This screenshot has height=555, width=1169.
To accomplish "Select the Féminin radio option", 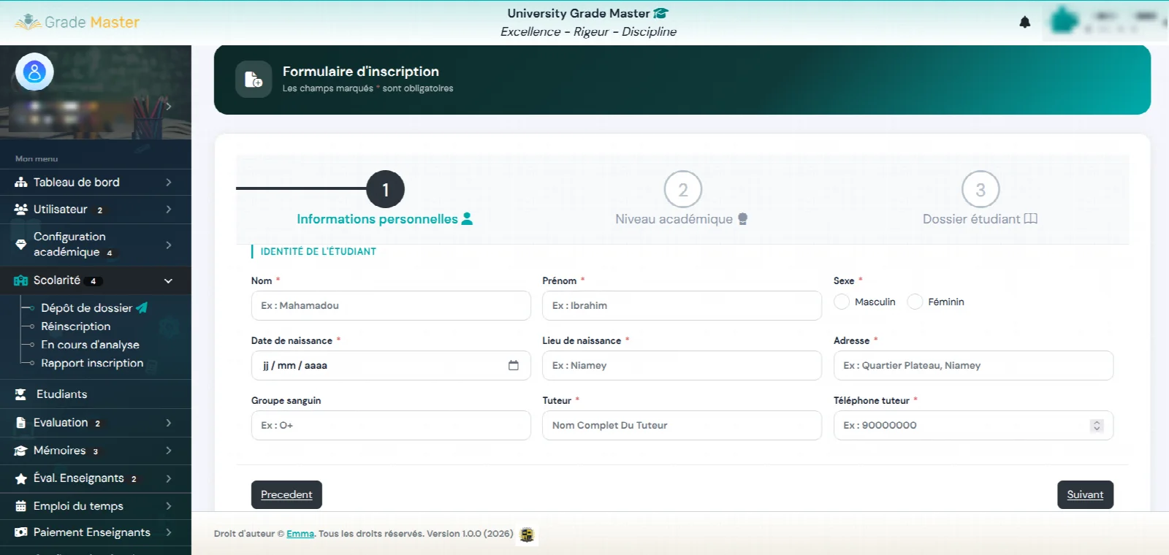I will [915, 302].
